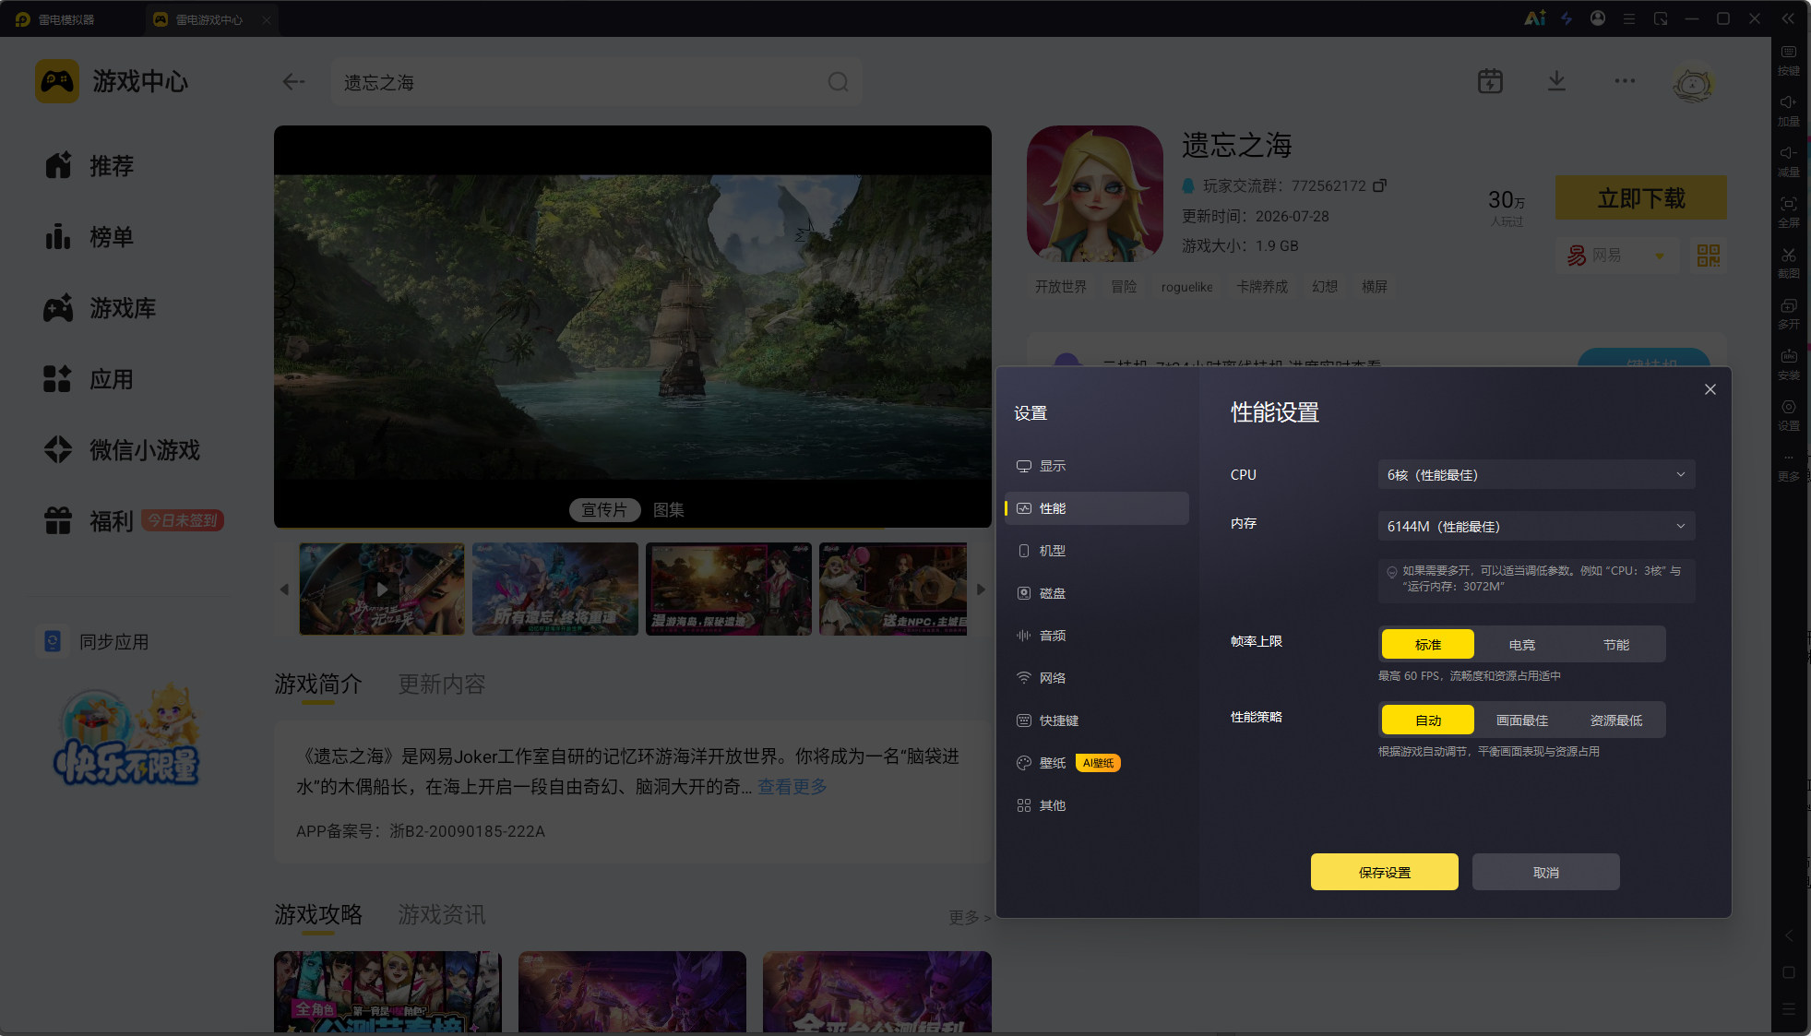Switch to the 图集 gallery tab
The width and height of the screenshot is (1811, 1036).
click(668, 510)
